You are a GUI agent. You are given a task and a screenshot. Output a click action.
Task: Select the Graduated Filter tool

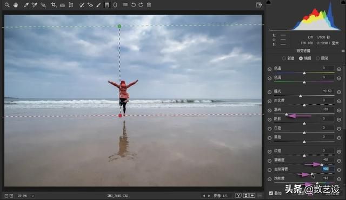(107, 5)
